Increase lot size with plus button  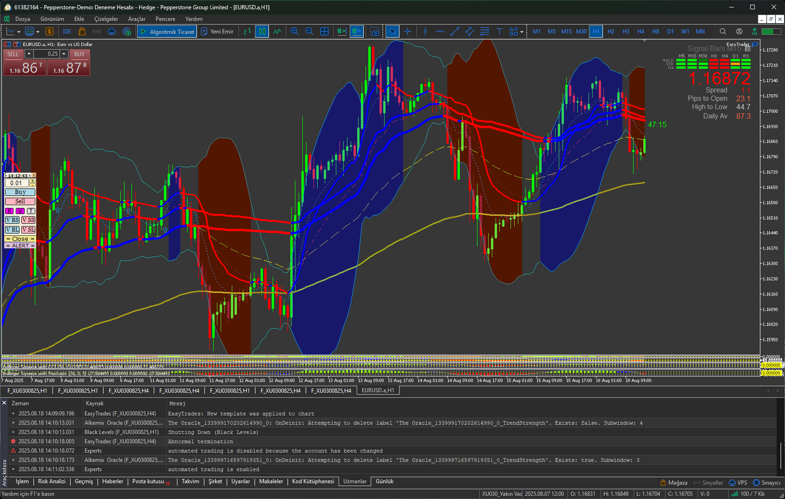click(x=33, y=181)
